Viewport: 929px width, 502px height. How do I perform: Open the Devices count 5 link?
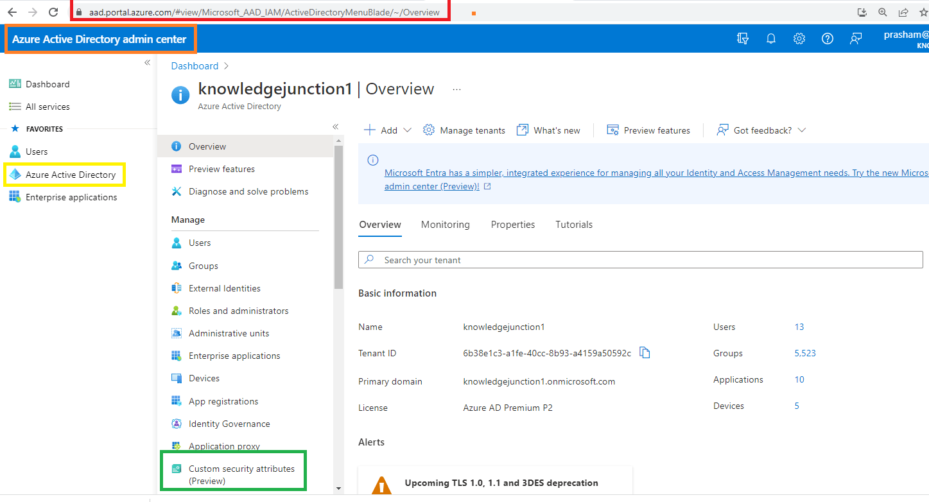797,406
